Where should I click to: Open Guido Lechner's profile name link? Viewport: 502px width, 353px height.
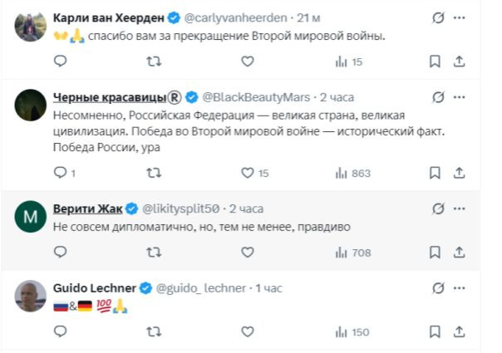94,287
